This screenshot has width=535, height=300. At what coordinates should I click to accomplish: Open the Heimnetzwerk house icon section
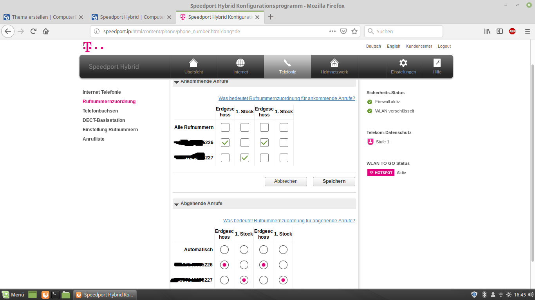[334, 66]
